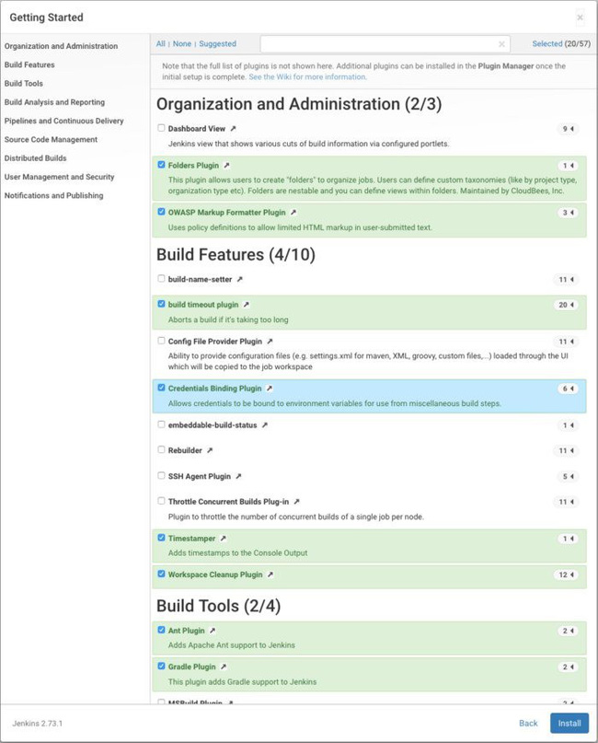Jump to Build Features category
598x743 pixels.
(x=29, y=64)
